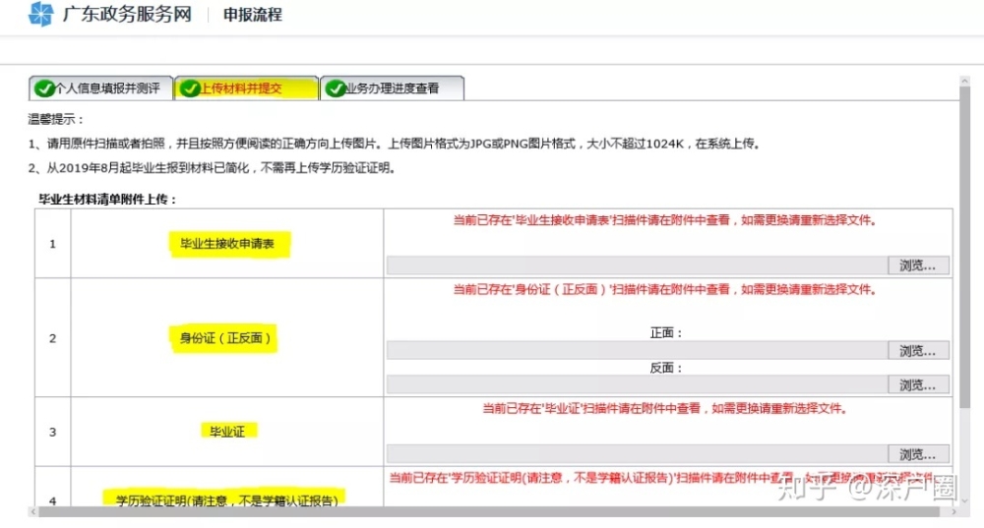Screen dimensions: 984x528
Task: Click row number 1 cell
Action: pyautogui.click(x=53, y=243)
